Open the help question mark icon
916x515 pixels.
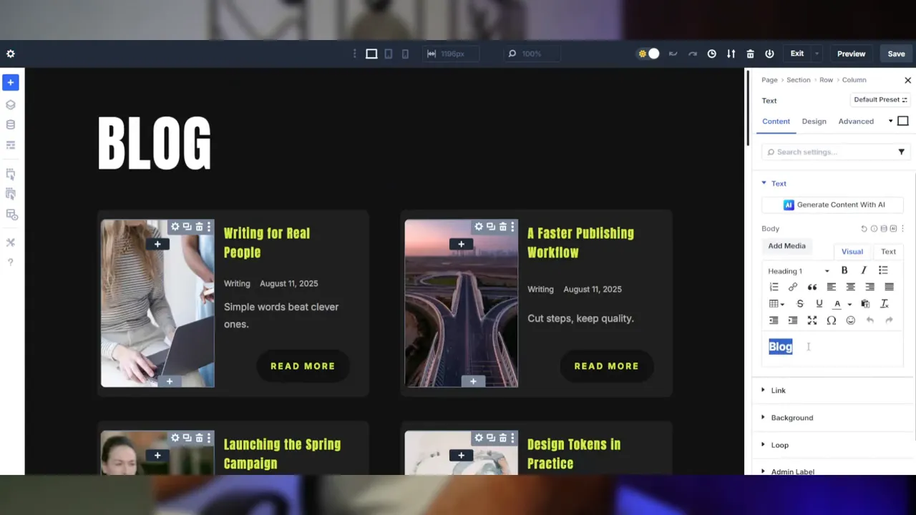10,263
